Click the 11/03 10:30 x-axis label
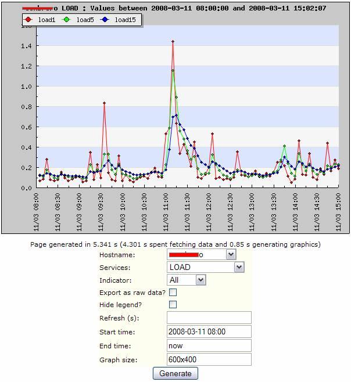The width and height of the screenshot is (351, 382). click(x=144, y=212)
